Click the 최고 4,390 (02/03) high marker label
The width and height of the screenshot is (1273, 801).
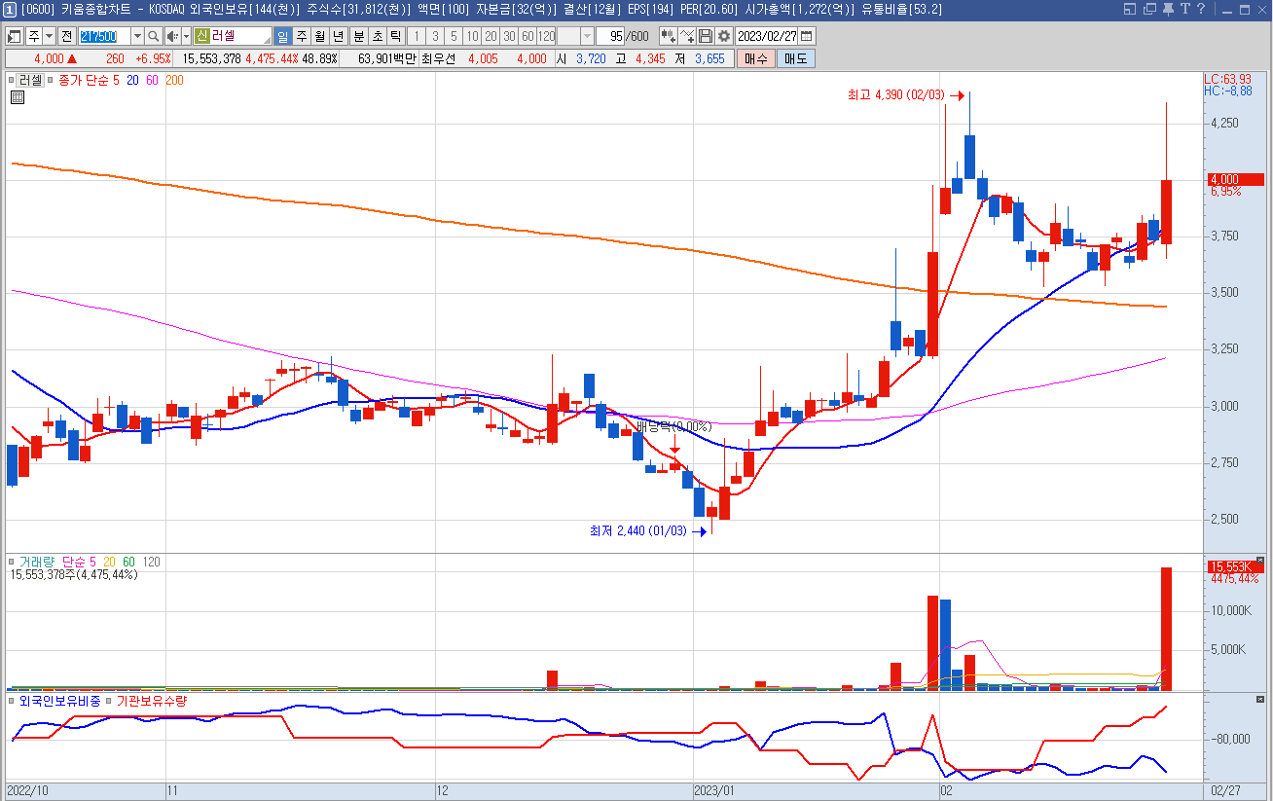[x=895, y=95]
